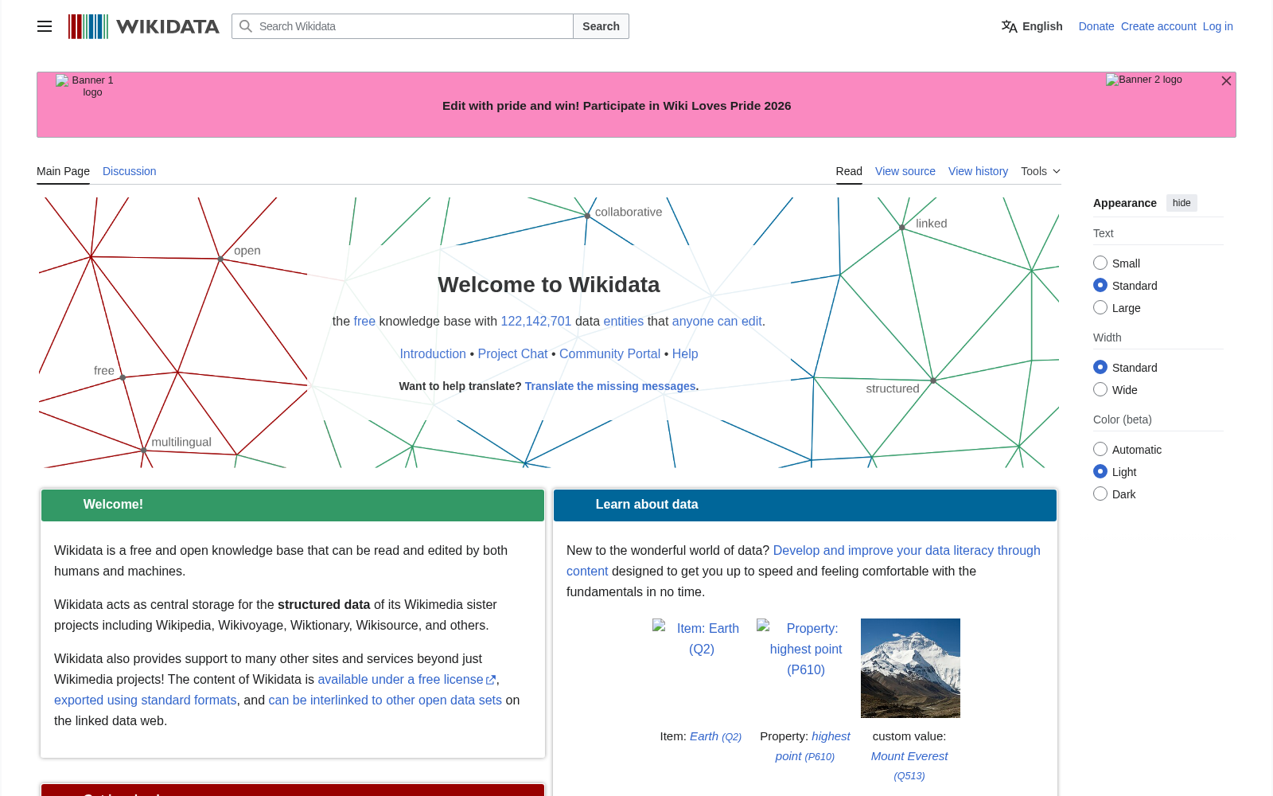
Task: Select Automatic color mode
Action: (x=1100, y=449)
